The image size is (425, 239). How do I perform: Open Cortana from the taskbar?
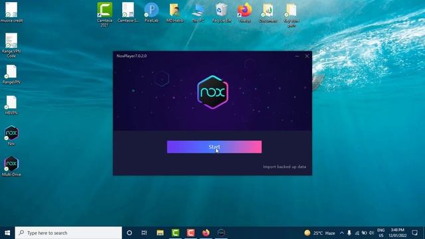pyautogui.click(x=129, y=233)
